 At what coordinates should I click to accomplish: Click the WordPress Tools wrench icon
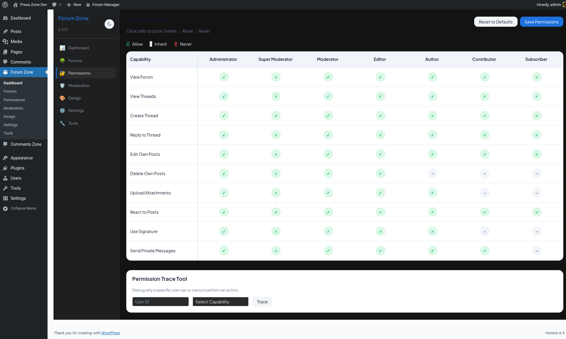pos(5,188)
